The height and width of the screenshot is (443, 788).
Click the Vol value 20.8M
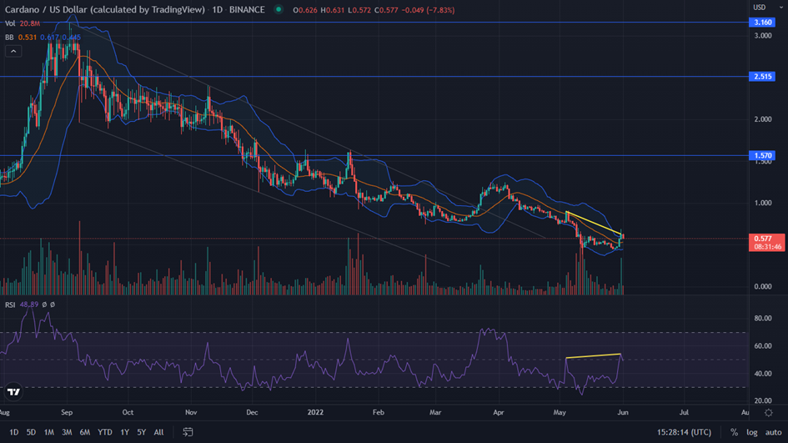[30, 23]
